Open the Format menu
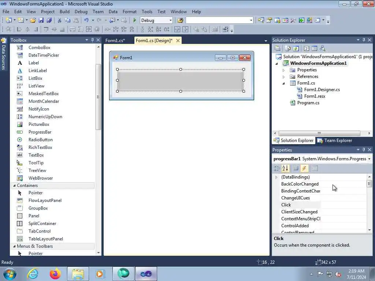Viewport: 375px width, 281px height. click(x=129, y=11)
